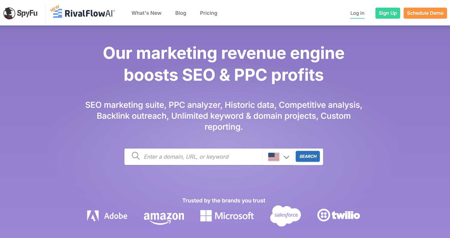The image size is (450, 238).
Task: Click the RivalFlow AI striped logo icon
Action: [x=58, y=13]
